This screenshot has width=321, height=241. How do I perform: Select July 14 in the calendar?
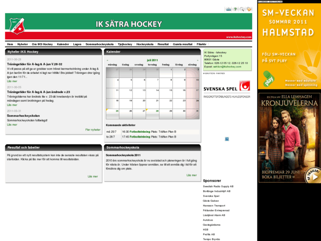pos(152,93)
